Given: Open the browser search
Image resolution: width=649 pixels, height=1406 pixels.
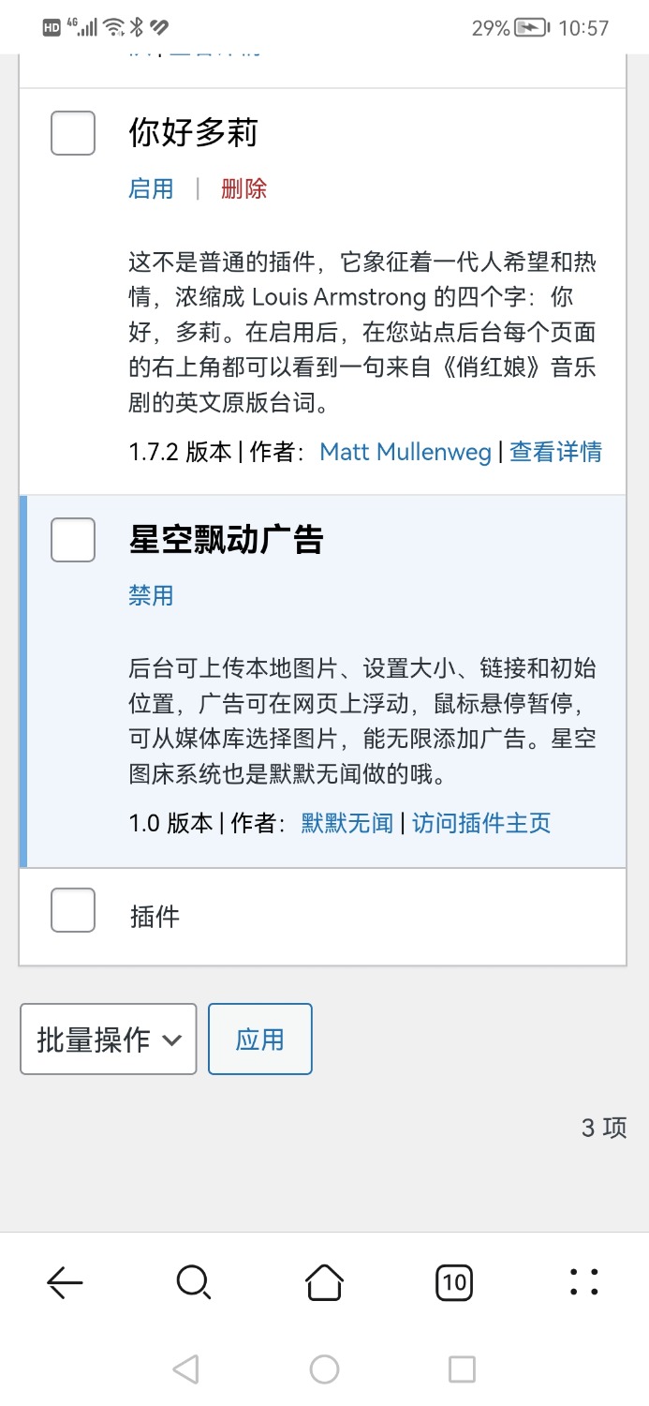Looking at the screenshot, I should (x=194, y=1281).
